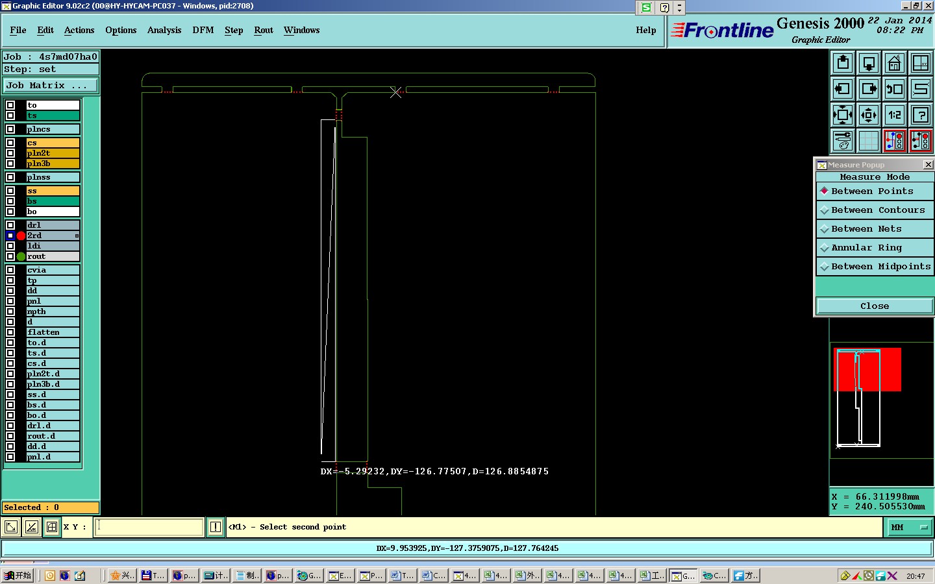Click the red overview thumbnail area
The height and width of the screenshot is (584, 935).
pyautogui.click(x=867, y=369)
